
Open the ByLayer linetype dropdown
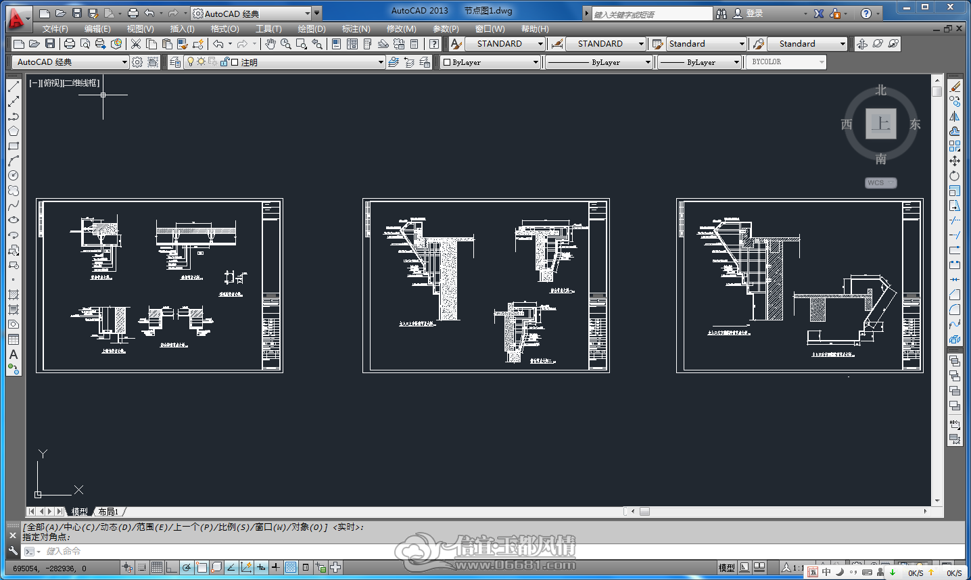click(599, 62)
